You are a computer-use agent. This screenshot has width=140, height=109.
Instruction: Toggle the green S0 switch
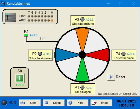(20, 78)
